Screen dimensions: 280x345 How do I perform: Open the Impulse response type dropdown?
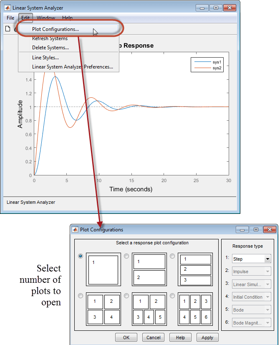(x=252, y=271)
